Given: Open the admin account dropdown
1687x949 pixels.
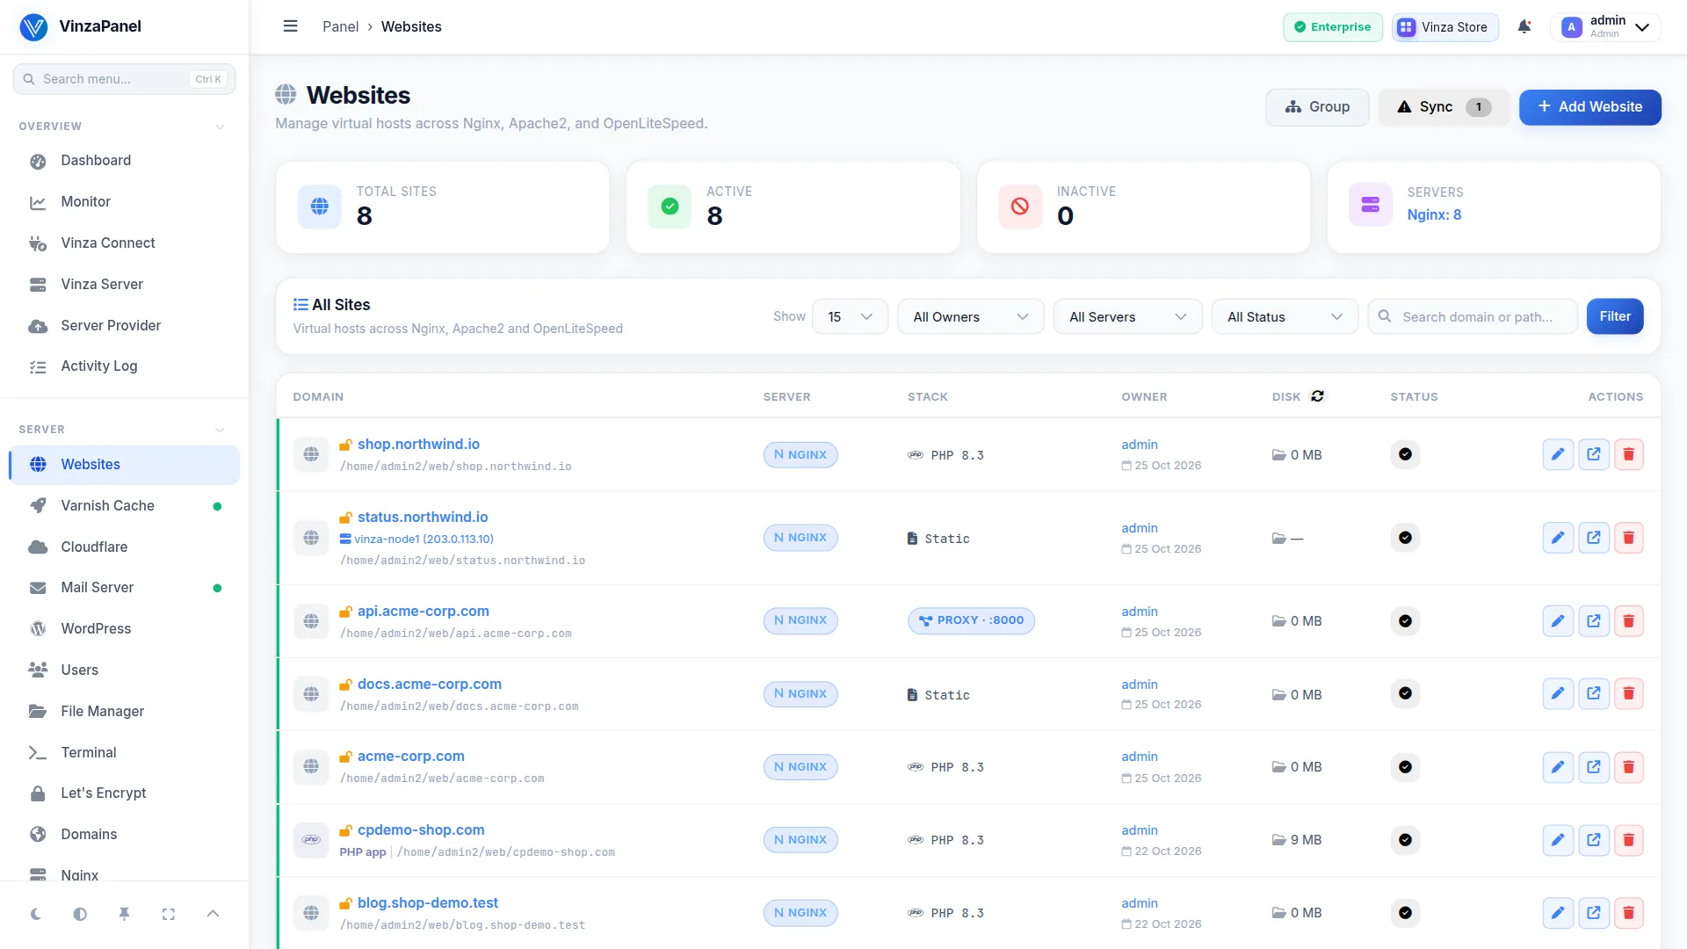Looking at the screenshot, I should 1606,26.
